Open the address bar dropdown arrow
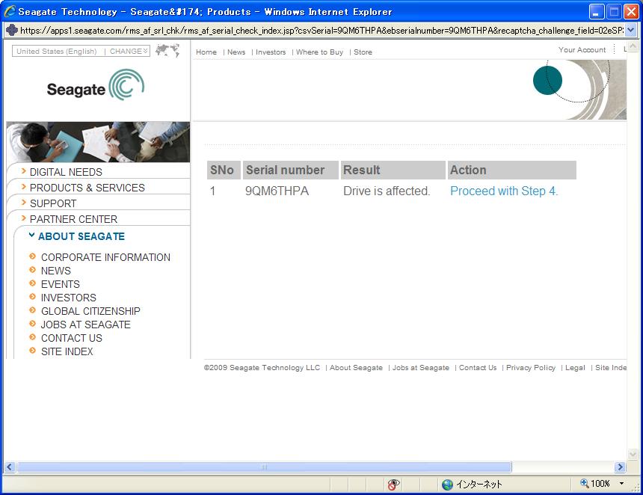643x495 pixels. coord(631,30)
